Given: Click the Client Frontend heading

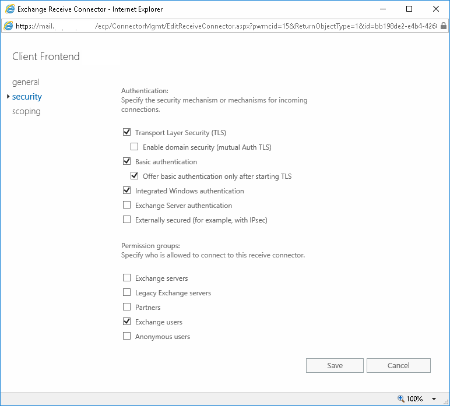Looking at the screenshot, I should pyautogui.click(x=46, y=57).
